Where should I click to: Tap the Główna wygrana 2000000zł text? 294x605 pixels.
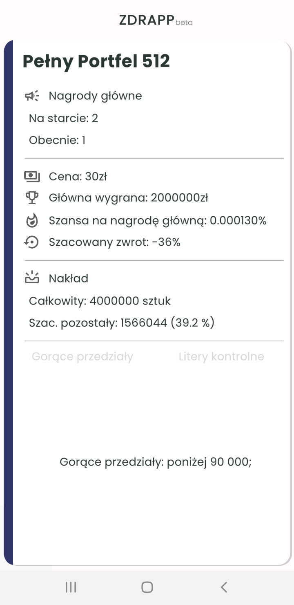[x=128, y=198]
